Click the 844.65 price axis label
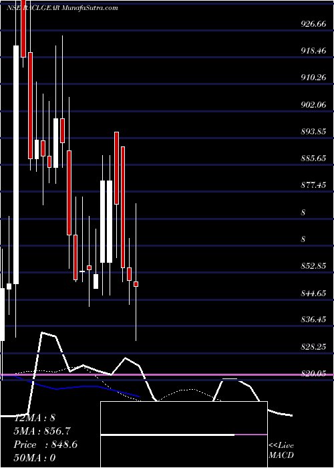Screen dimensions: 334x468 coord(313,294)
